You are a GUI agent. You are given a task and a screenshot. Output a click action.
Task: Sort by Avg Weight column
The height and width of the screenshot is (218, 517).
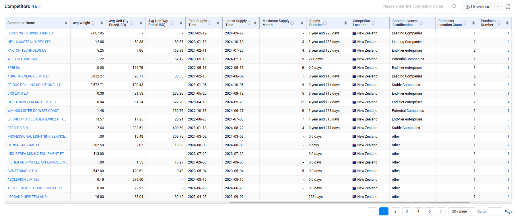102,23
